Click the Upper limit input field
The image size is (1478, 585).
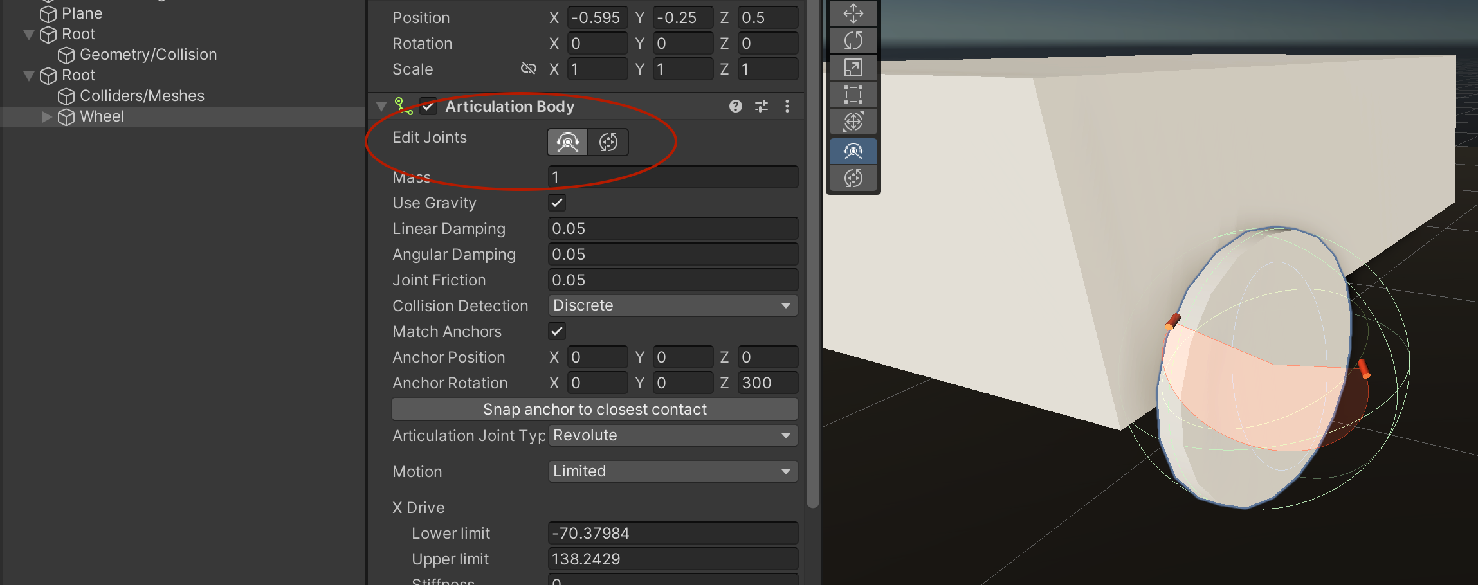click(x=672, y=559)
